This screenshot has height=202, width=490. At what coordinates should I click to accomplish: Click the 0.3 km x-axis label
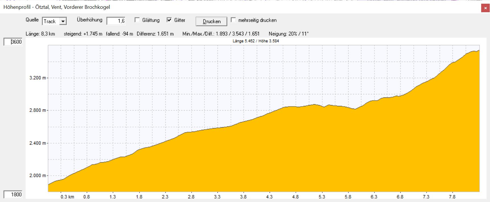(67, 197)
